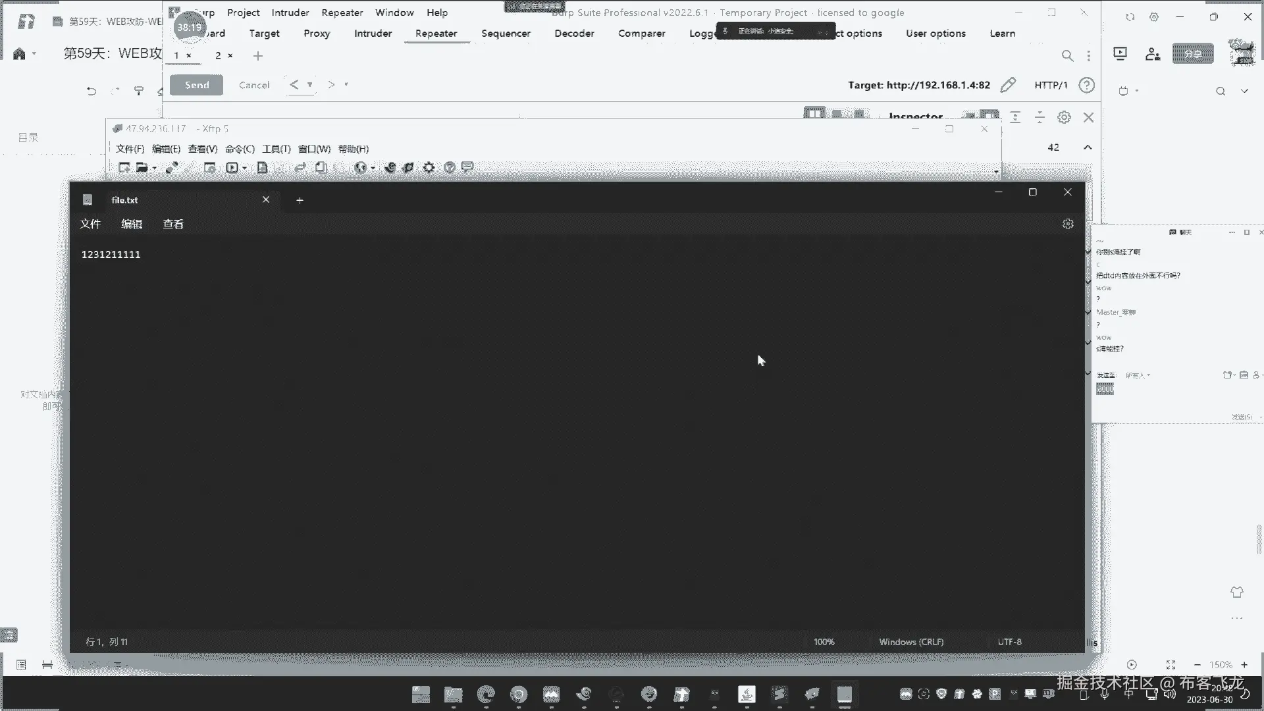The height and width of the screenshot is (711, 1264).
Task: Click the 分享 share button
Action: [1192, 54]
